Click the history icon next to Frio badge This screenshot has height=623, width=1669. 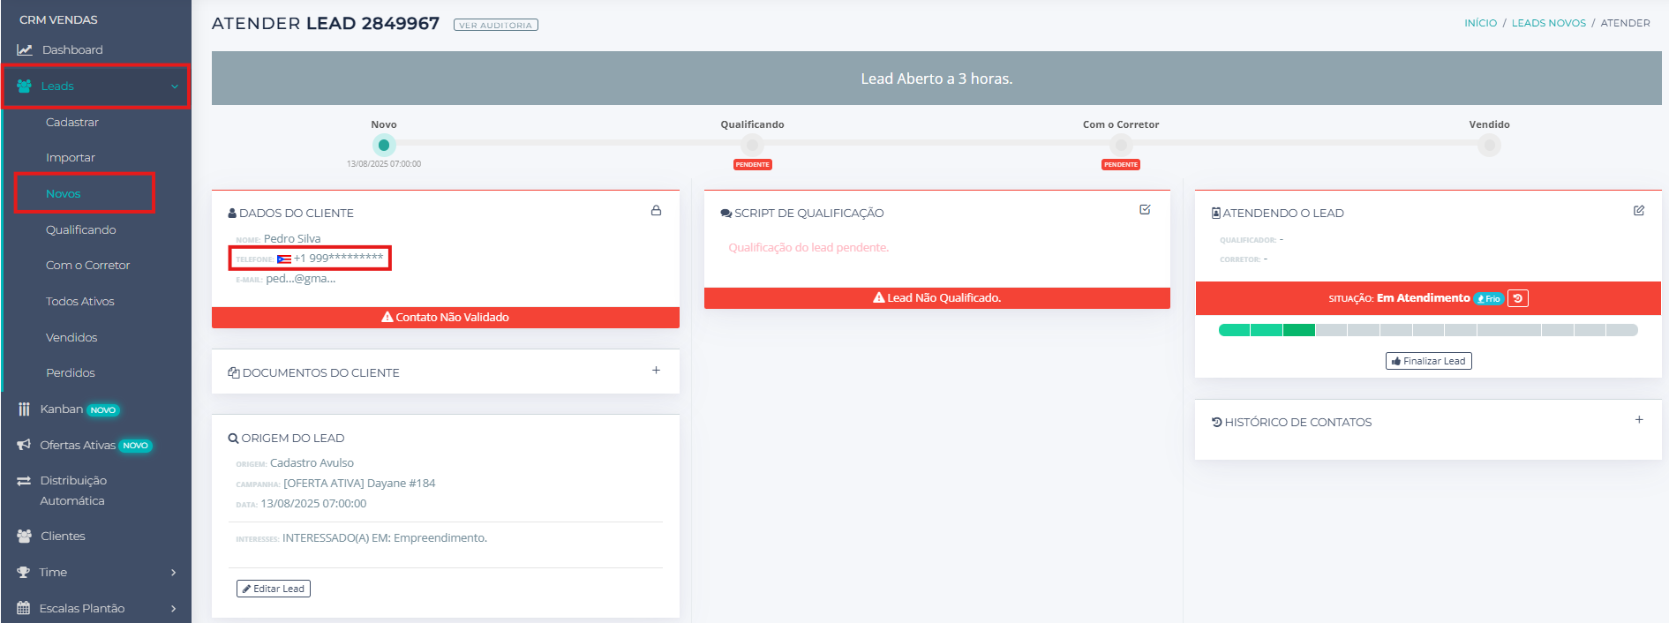[1517, 298]
